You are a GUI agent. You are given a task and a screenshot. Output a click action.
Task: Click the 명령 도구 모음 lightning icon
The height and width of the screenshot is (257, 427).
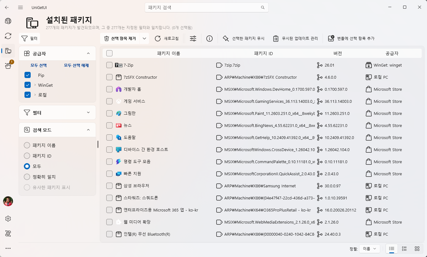tap(118, 162)
